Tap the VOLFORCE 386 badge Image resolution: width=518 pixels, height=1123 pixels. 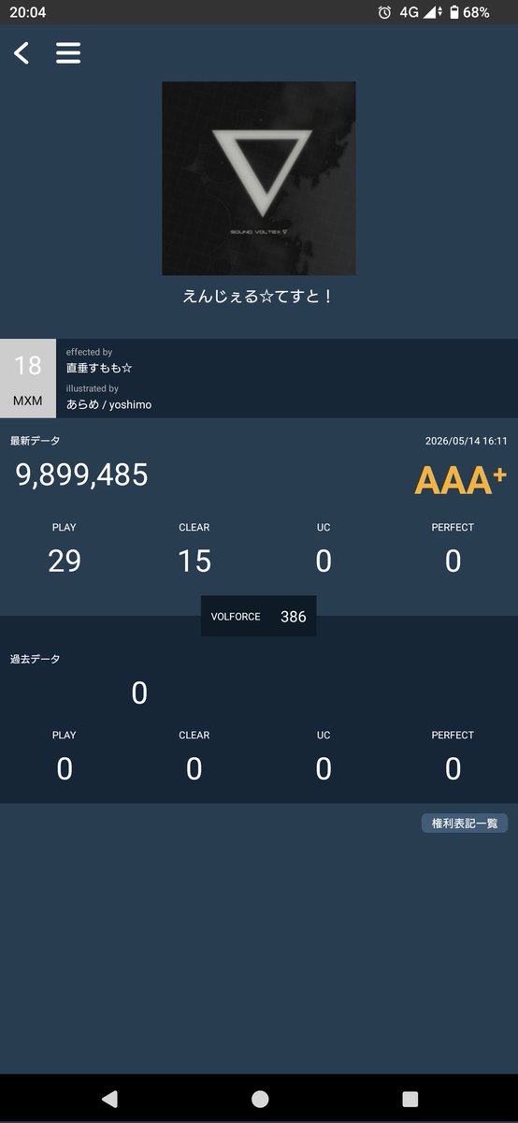(x=259, y=617)
